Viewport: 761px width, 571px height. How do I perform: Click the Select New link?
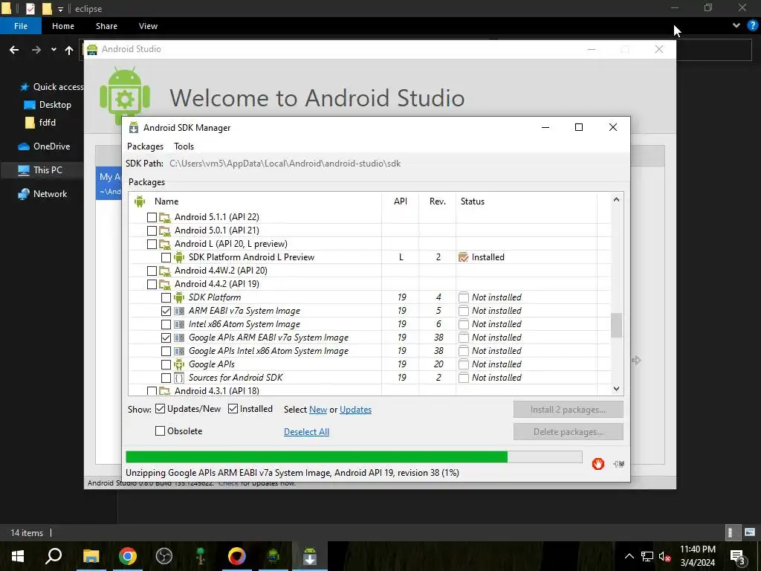click(318, 410)
